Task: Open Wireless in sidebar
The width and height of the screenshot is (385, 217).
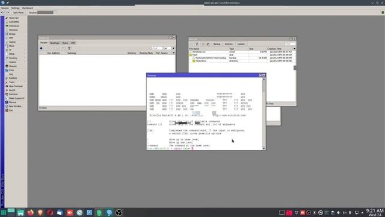Action: tap(14, 30)
